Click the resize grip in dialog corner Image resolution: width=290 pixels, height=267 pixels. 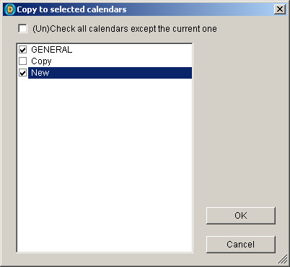coord(283,259)
